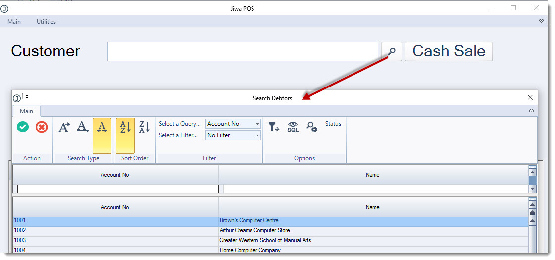Select the Main tab in Search Debtors
The width and height of the screenshot is (555, 260).
point(27,111)
